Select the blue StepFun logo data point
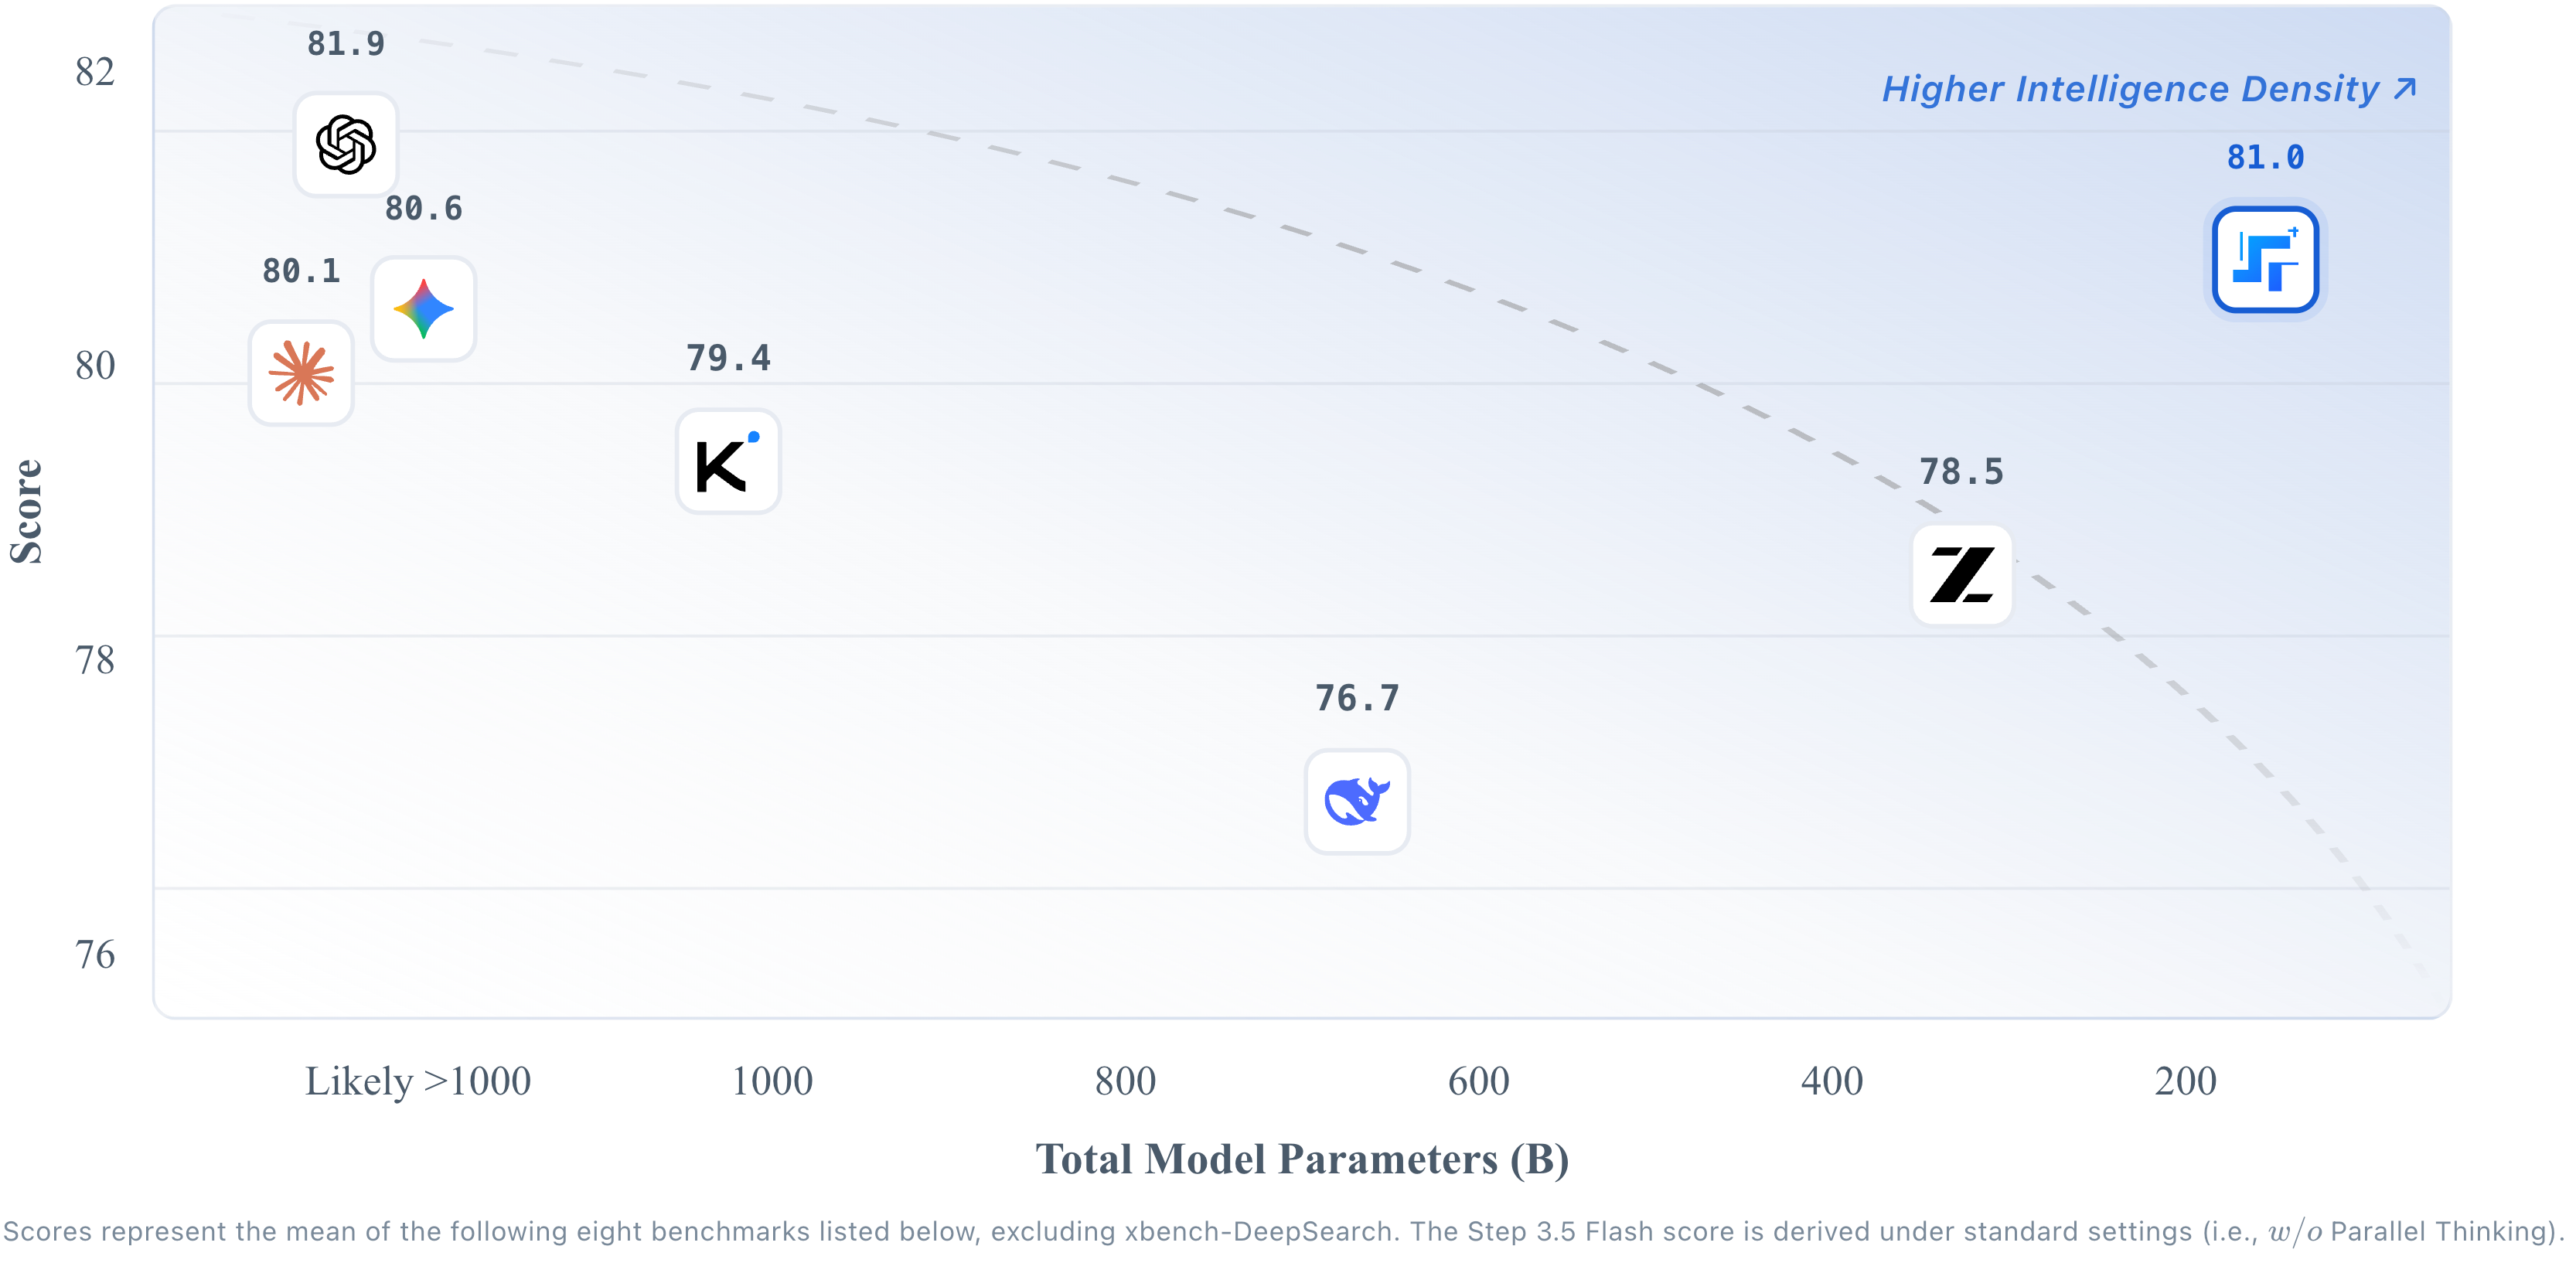Image resolution: width=2576 pixels, height=1263 pixels. 2265,260
